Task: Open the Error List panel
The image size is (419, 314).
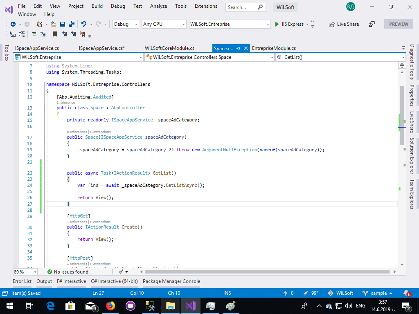Action: point(22,281)
